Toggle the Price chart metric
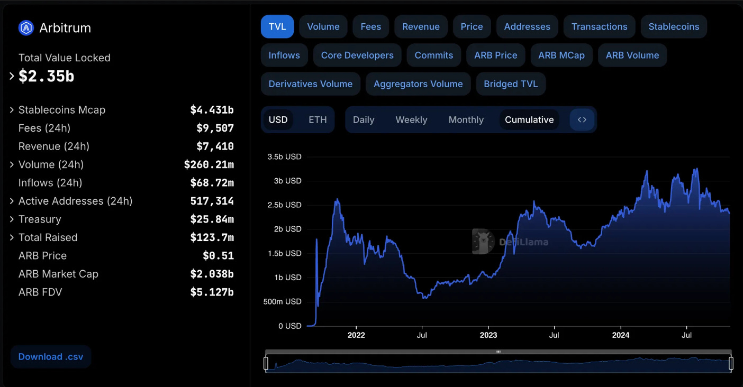This screenshot has width=743, height=387. tap(472, 26)
